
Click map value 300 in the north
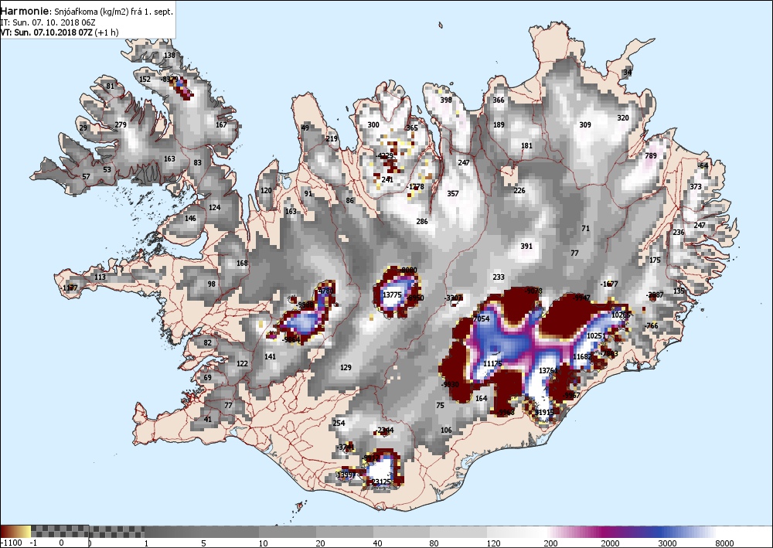pos(373,124)
